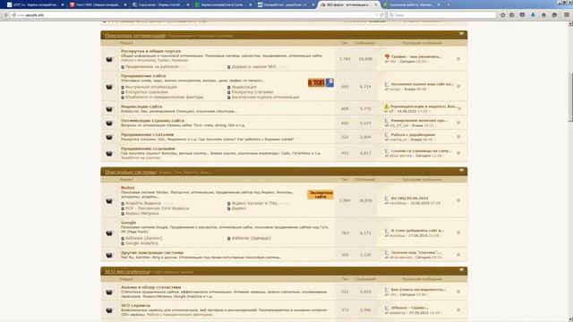The image size is (573, 322).
Task: Go back with the browser back arrow
Action: coord(5,15)
